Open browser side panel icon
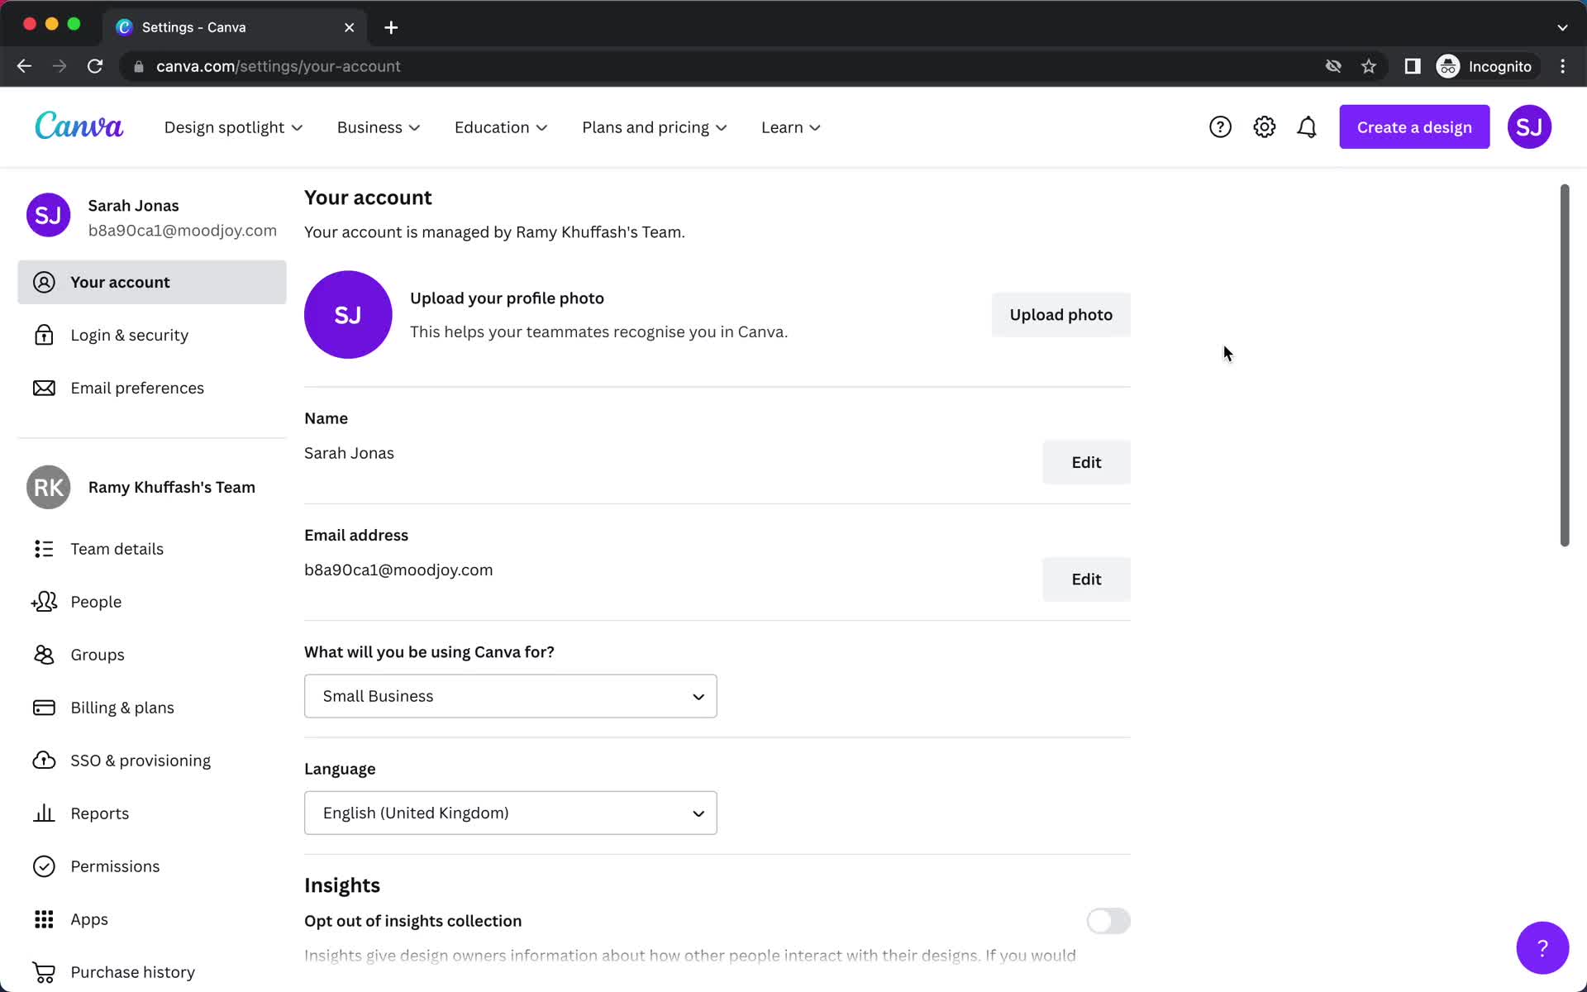1587x992 pixels. (x=1413, y=66)
